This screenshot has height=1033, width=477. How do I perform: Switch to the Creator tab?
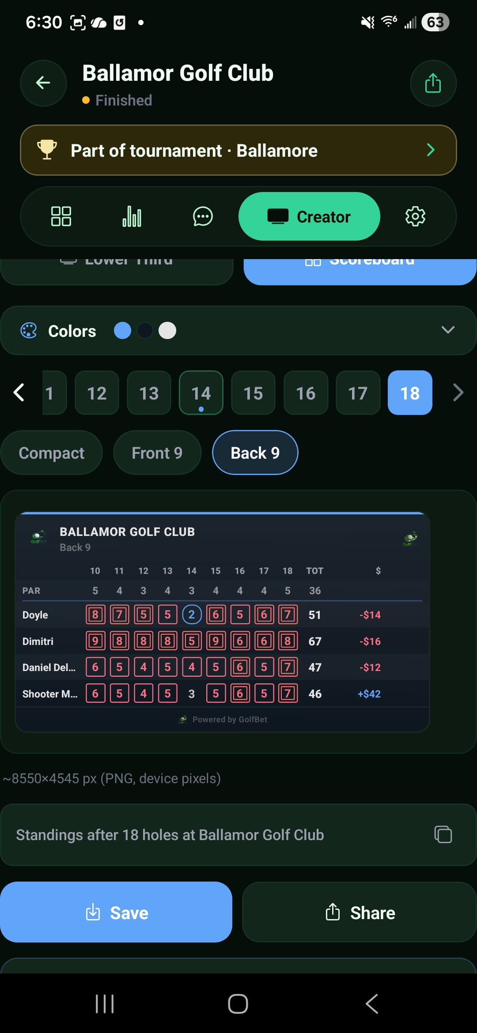309,216
